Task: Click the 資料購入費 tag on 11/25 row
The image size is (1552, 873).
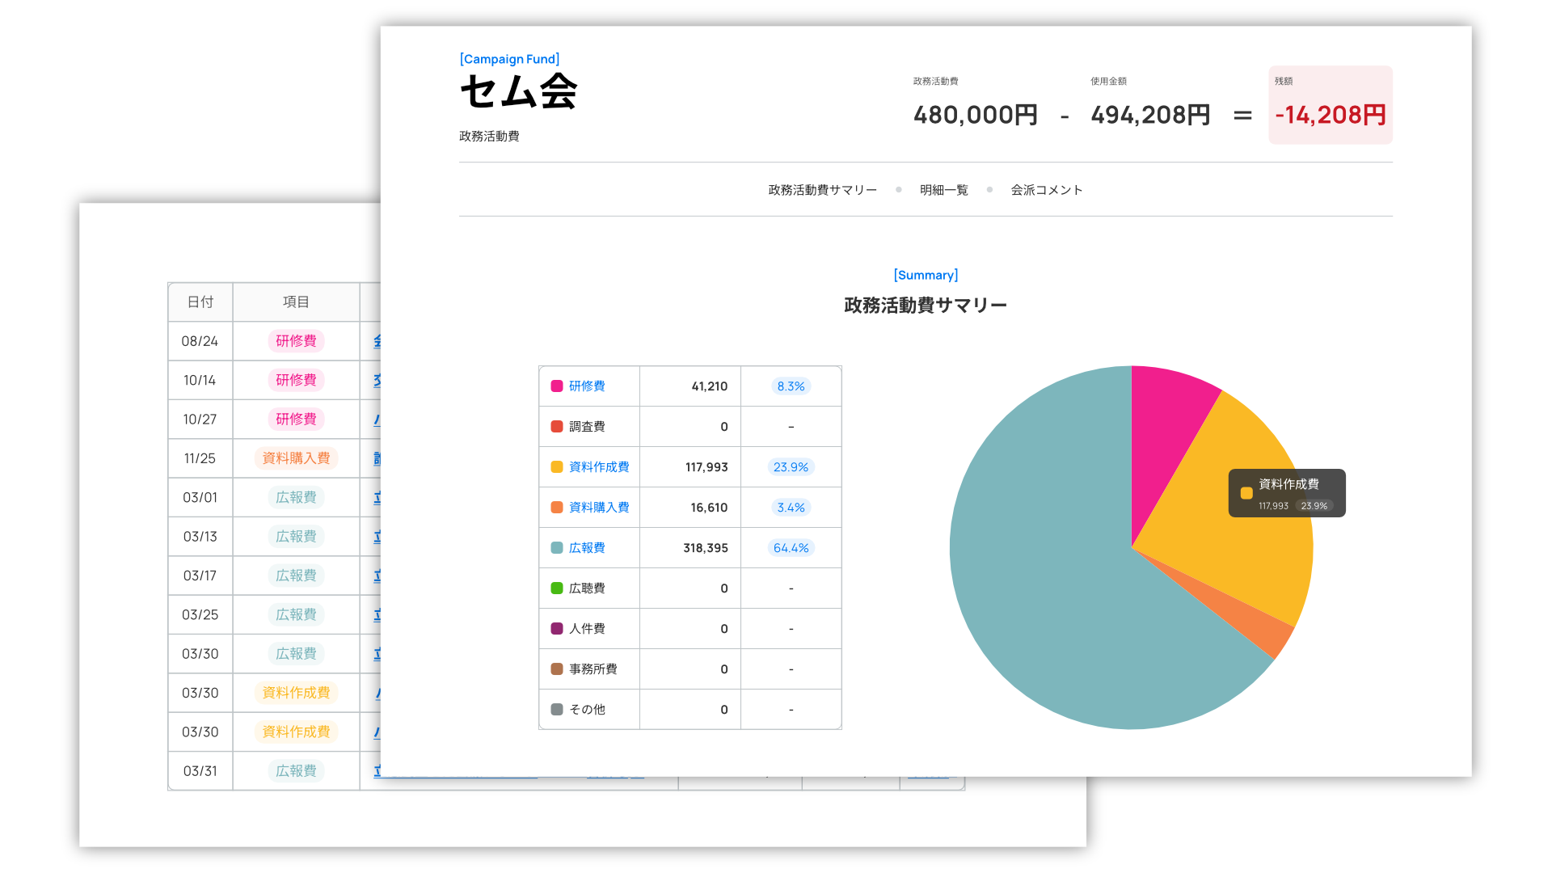Action: click(296, 458)
